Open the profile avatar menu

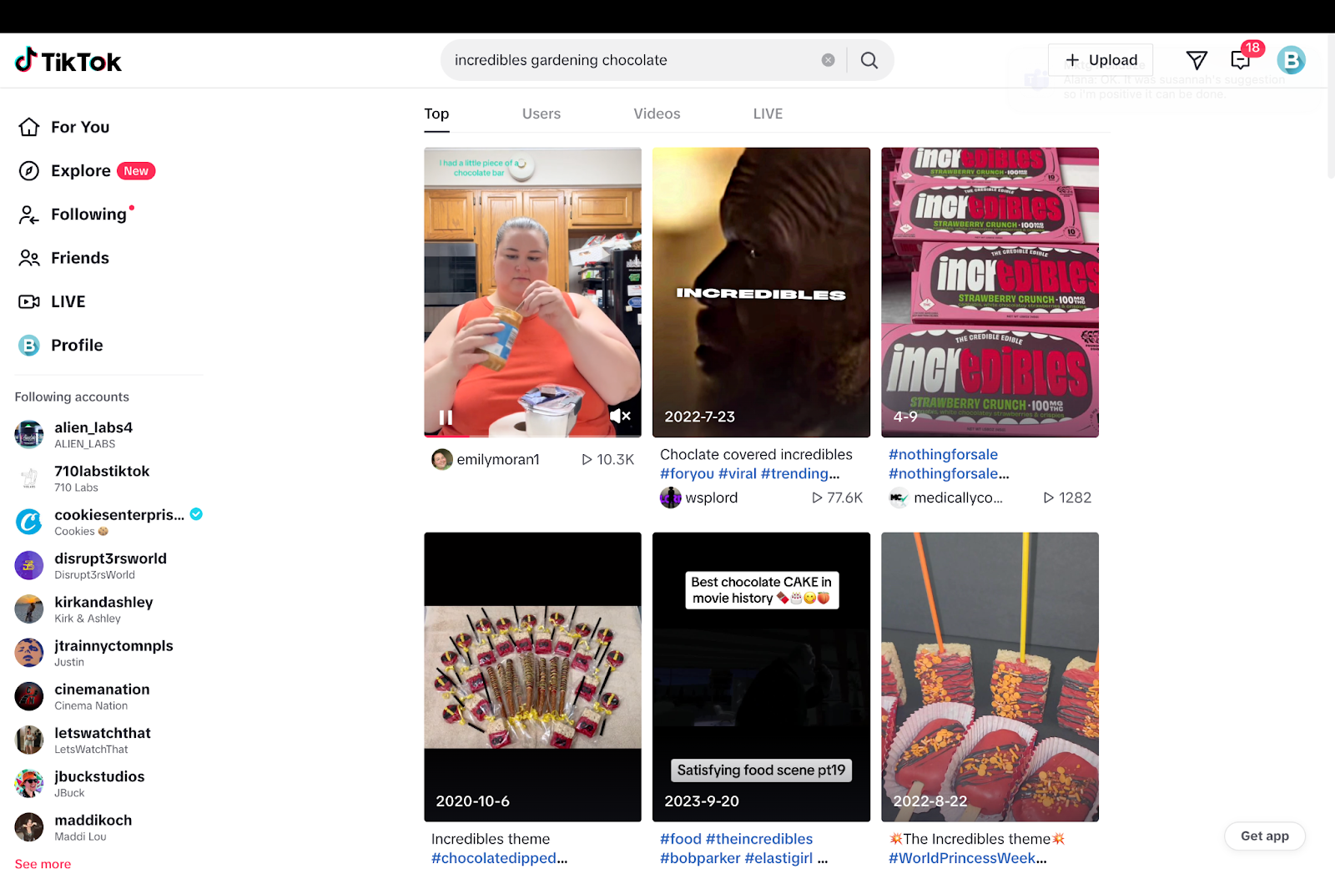(x=1291, y=60)
